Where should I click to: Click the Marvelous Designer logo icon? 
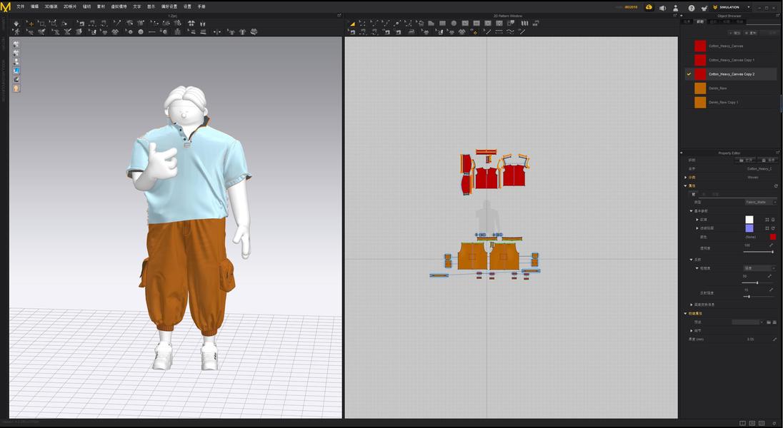tap(6, 7)
